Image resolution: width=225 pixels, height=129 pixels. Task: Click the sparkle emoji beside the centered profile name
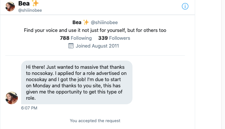coord(86,22)
